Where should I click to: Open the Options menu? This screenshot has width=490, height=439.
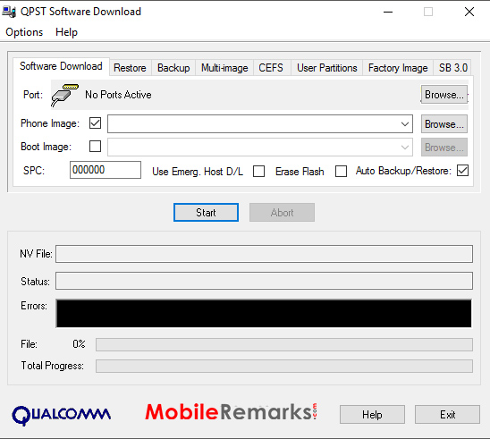(24, 32)
